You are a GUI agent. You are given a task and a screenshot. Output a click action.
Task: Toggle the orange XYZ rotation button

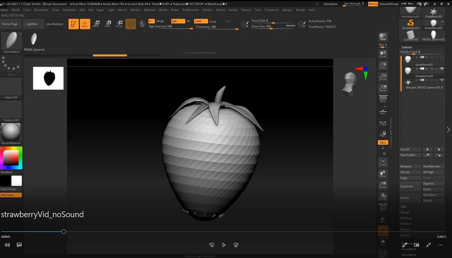pyautogui.click(x=383, y=143)
